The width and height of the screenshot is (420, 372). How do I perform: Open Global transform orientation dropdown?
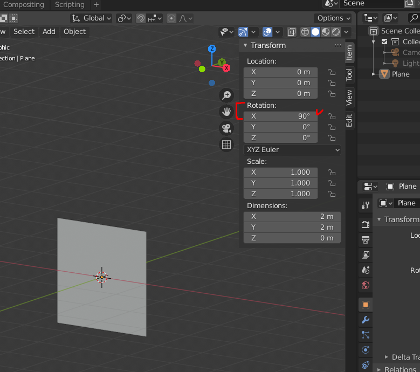[x=91, y=18]
